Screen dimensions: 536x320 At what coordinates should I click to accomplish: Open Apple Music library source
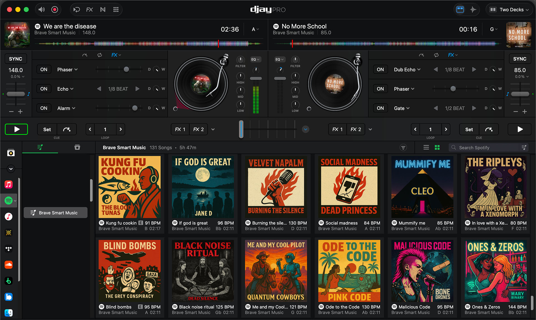click(x=9, y=184)
